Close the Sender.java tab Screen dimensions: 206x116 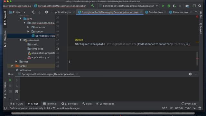coord(165,12)
